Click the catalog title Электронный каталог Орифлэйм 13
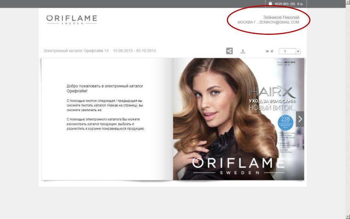This screenshot has width=350, height=219. click(x=76, y=51)
